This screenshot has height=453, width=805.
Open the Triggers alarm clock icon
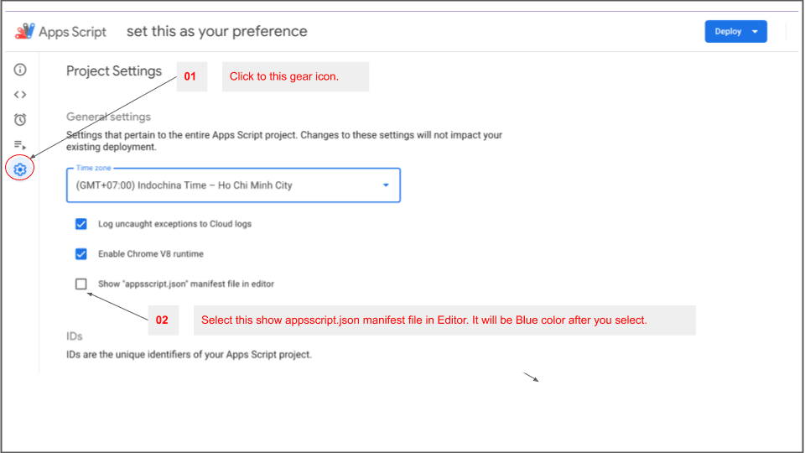[x=20, y=119]
